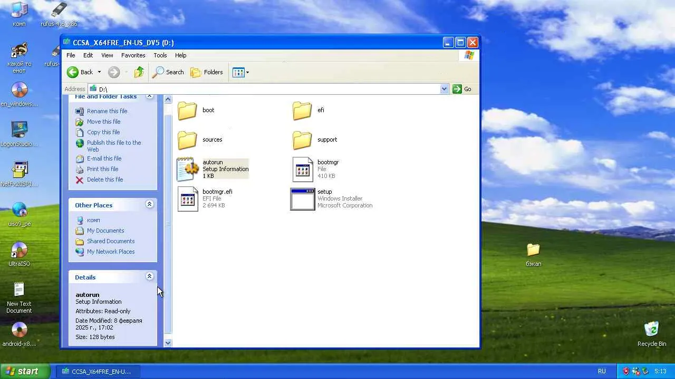Viewport: 675px width, 379px height.
Task: Click the RU language indicator
Action: point(602,371)
